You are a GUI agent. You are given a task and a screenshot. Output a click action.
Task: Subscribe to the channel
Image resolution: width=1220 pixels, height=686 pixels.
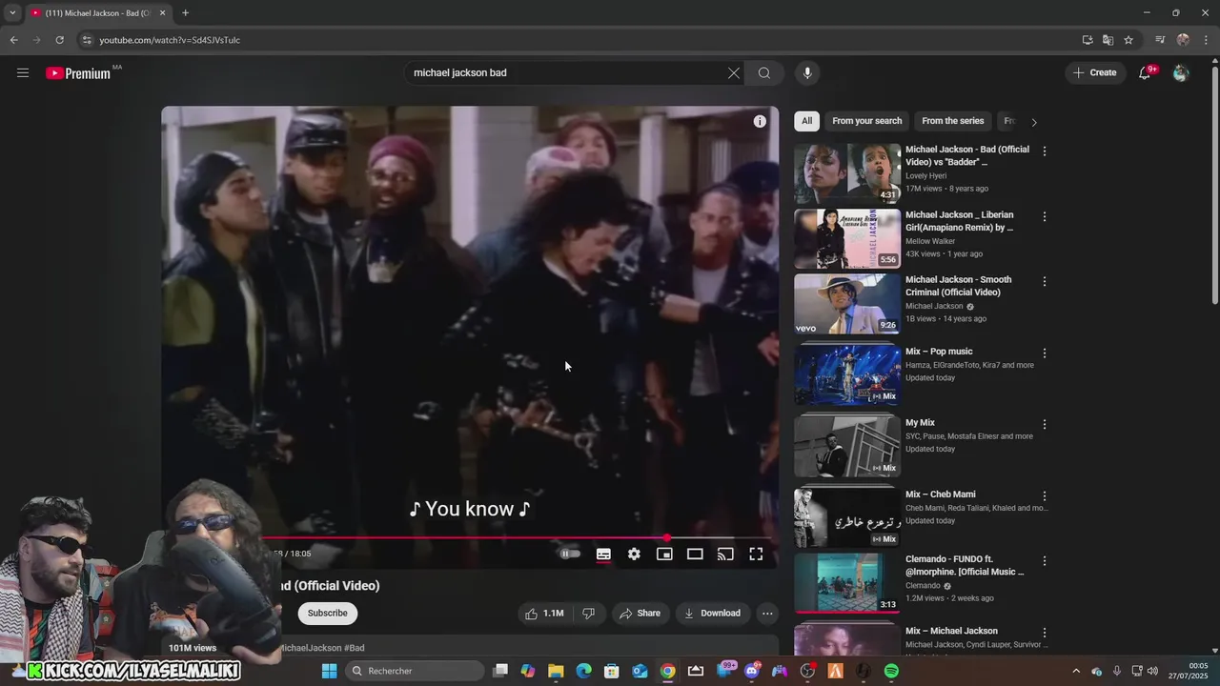click(x=327, y=613)
